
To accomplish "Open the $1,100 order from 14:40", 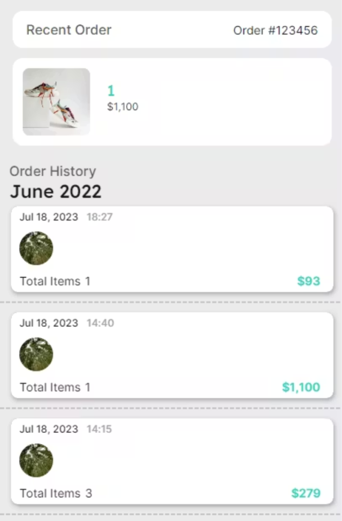I will coord(171,355).
